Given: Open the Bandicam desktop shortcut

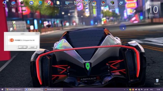Looking at the screenshot, I should 103,4.
